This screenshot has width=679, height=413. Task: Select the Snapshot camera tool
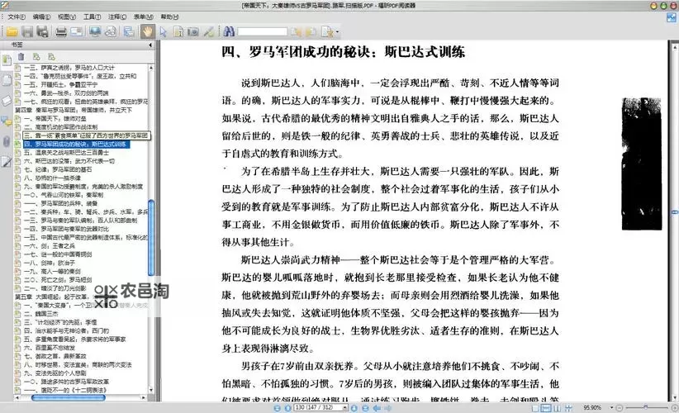pyautogui.click(x=193, y=31)
